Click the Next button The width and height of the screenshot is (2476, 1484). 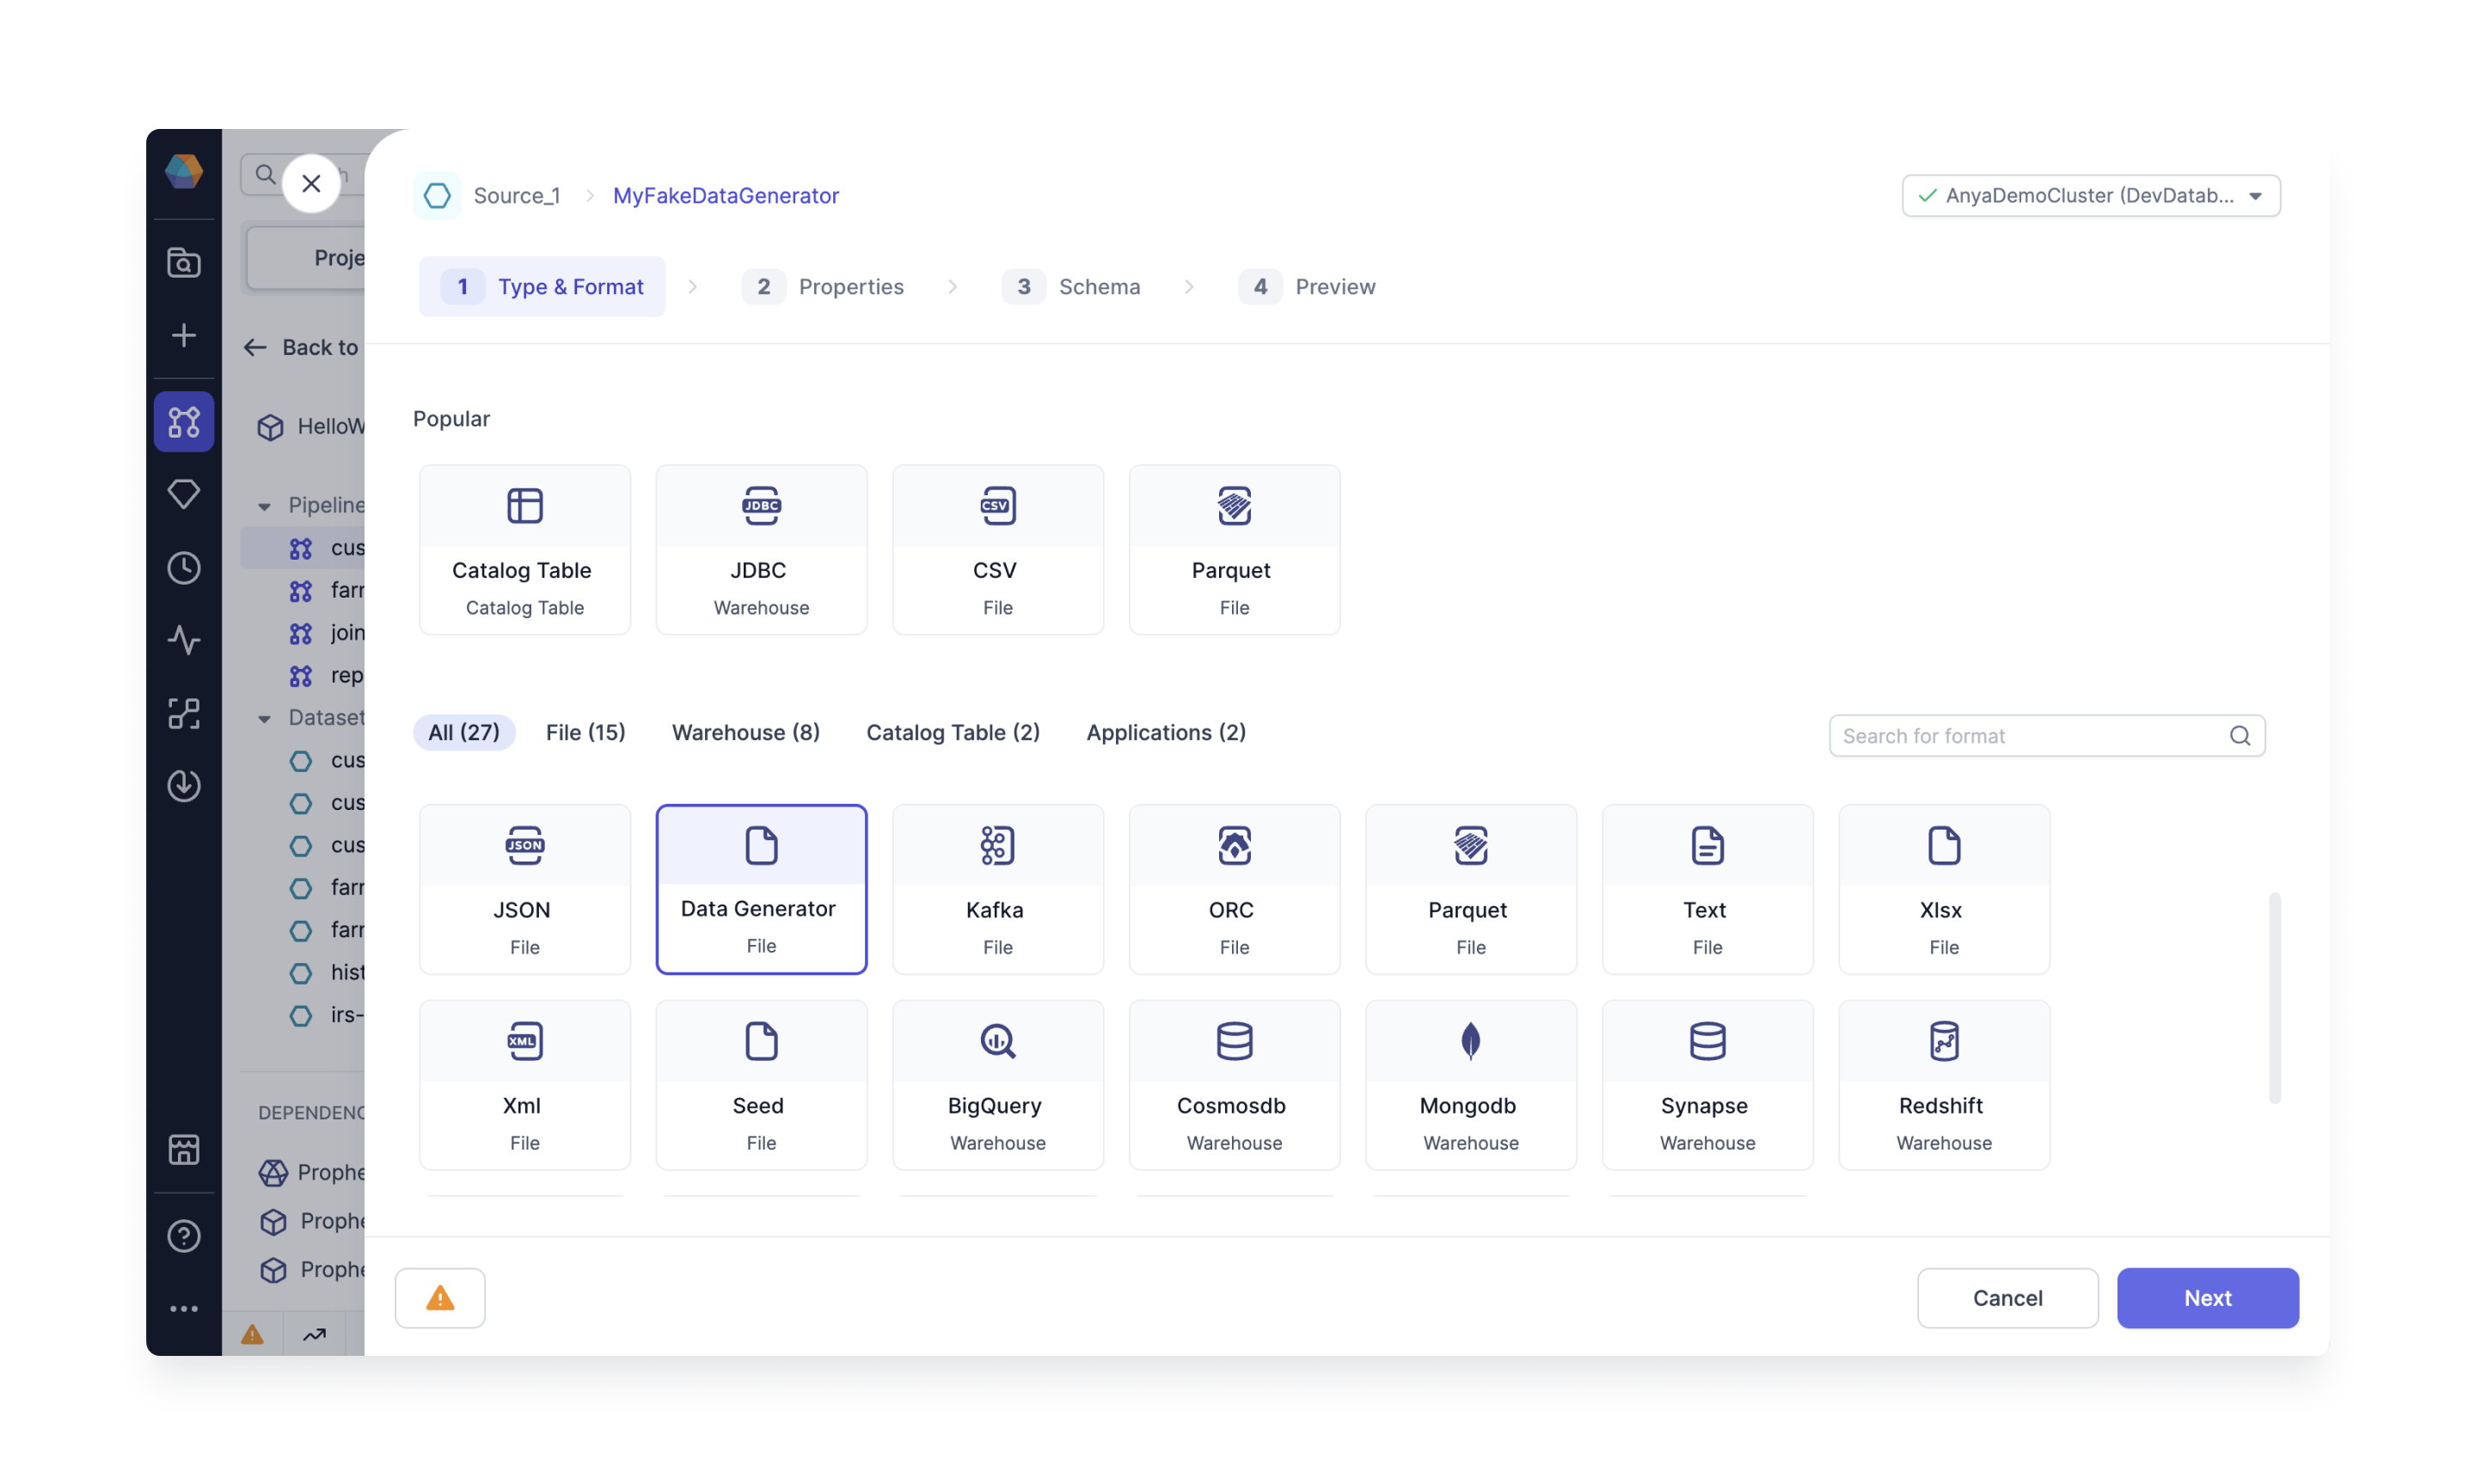pos(2207,1298)
